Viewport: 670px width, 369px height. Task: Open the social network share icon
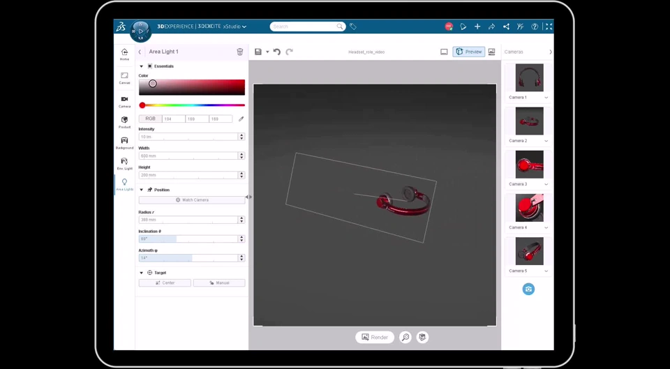tap(507, 27)
